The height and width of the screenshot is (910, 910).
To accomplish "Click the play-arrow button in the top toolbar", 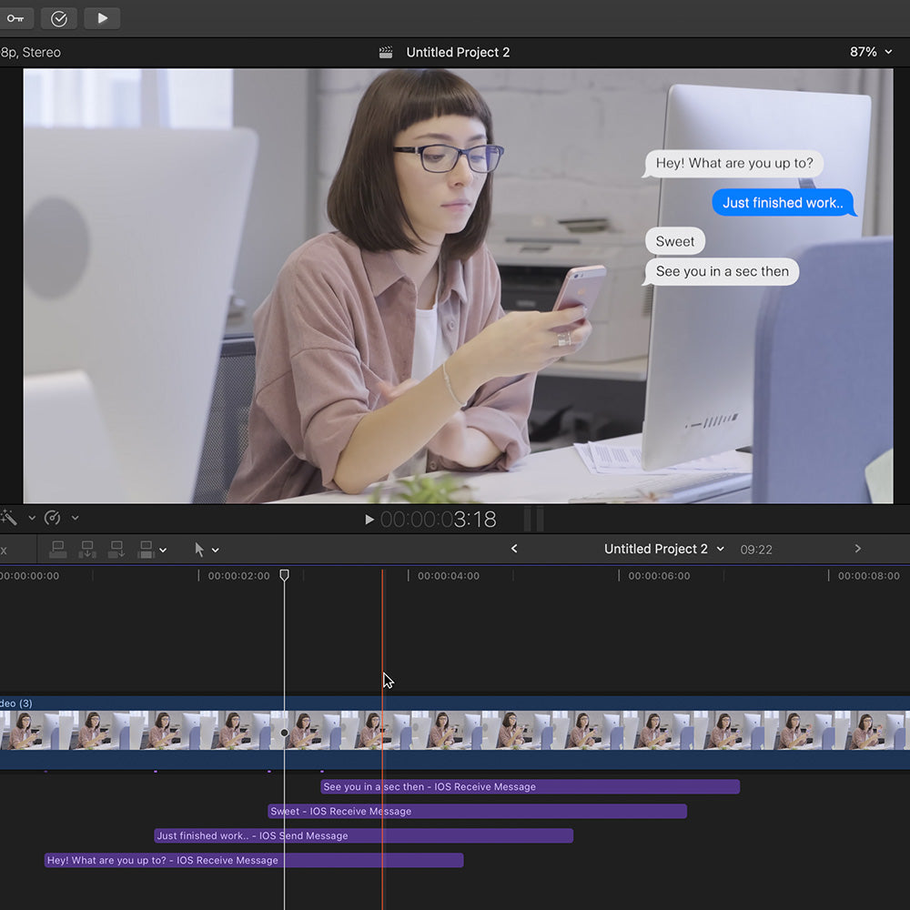I will coord(102,18).
